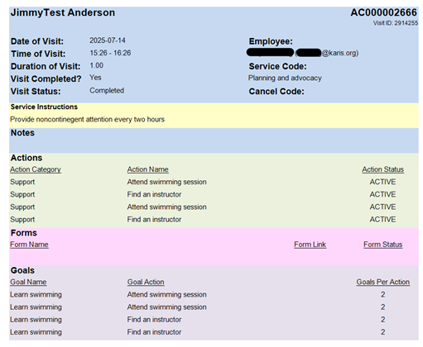423x347 pixels.
Task: Click the employee email ending @karis.org
Action: click(327, 53)
